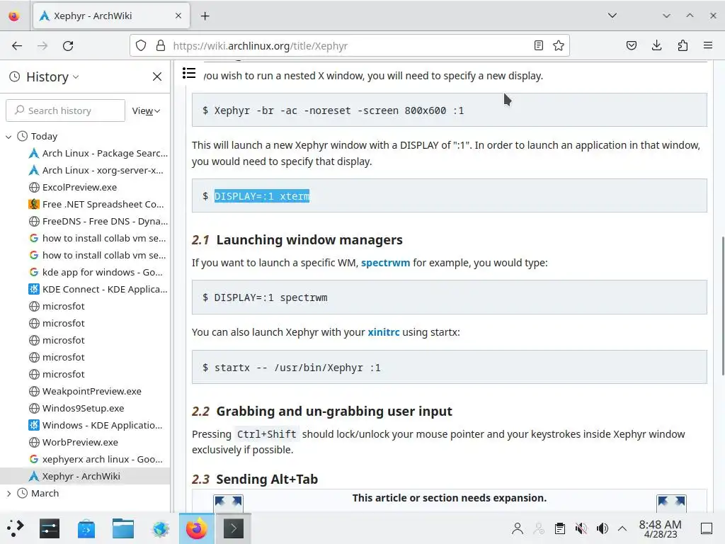Screen dimensions: 725x544
Task: Open the Downloads panel
Action: point(656,46)
